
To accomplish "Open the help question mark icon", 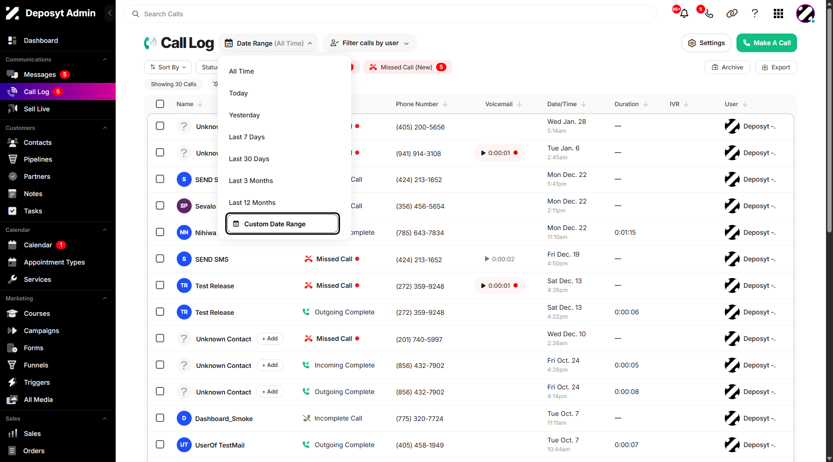I will click(x=755, y=14).
